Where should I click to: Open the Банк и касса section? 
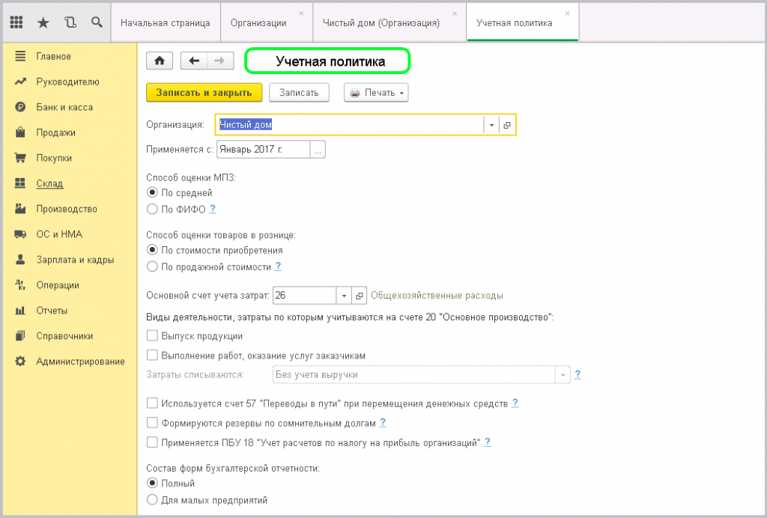[64, 107]
